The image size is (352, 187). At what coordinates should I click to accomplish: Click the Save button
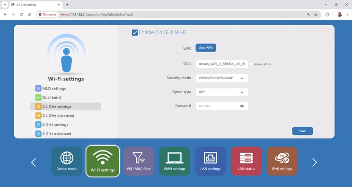(x=302, y=131)
